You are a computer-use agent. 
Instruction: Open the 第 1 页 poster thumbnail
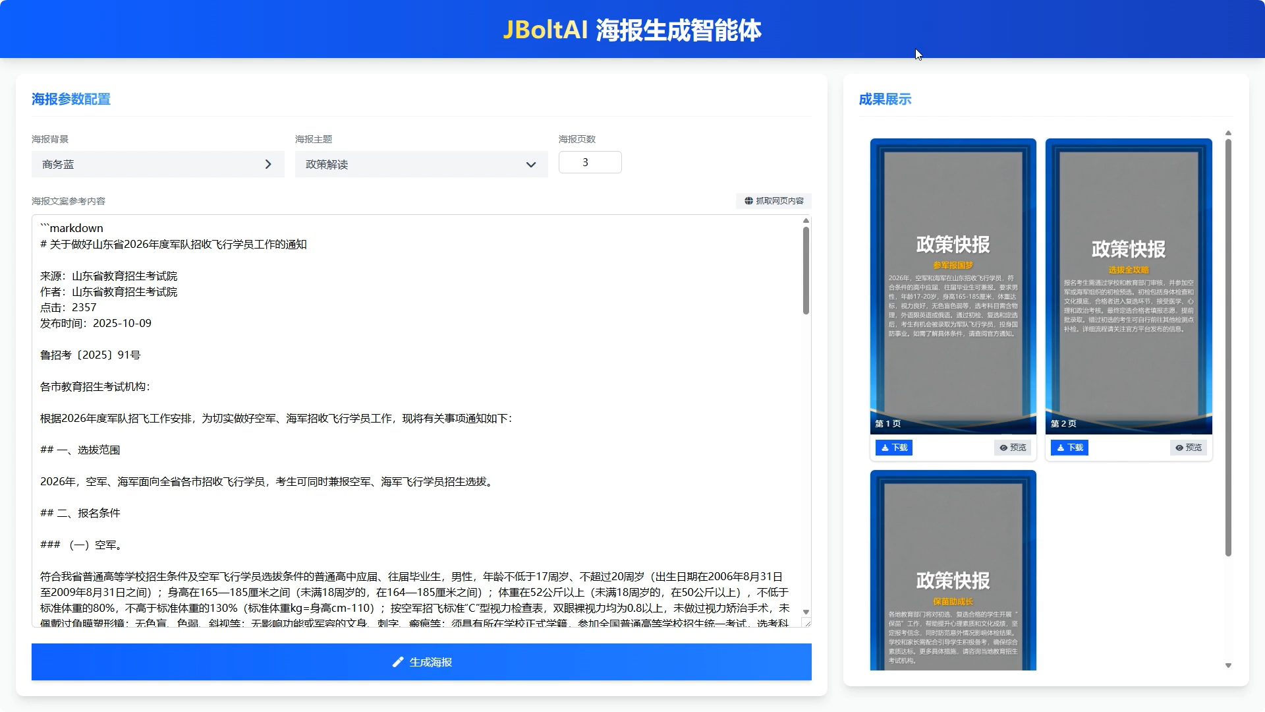[x=953, y=286]
